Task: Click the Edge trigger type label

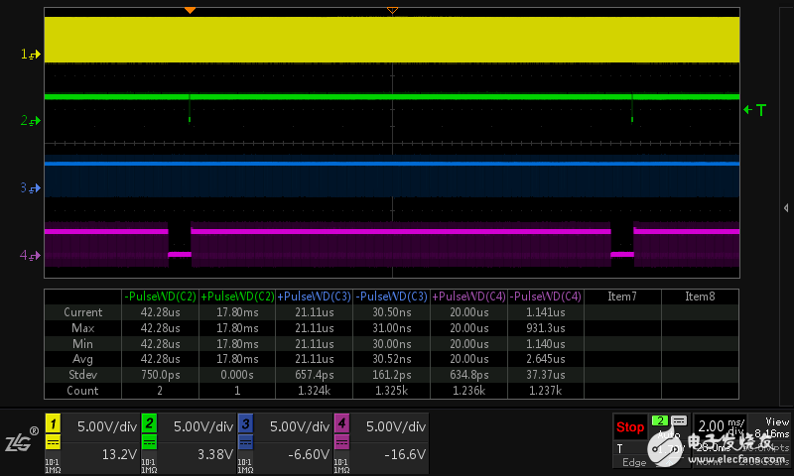Action: [x=631, y=462]
